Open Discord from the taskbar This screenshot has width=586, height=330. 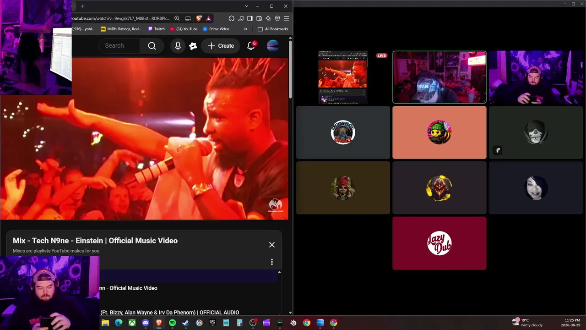click(x=146, y=323)
